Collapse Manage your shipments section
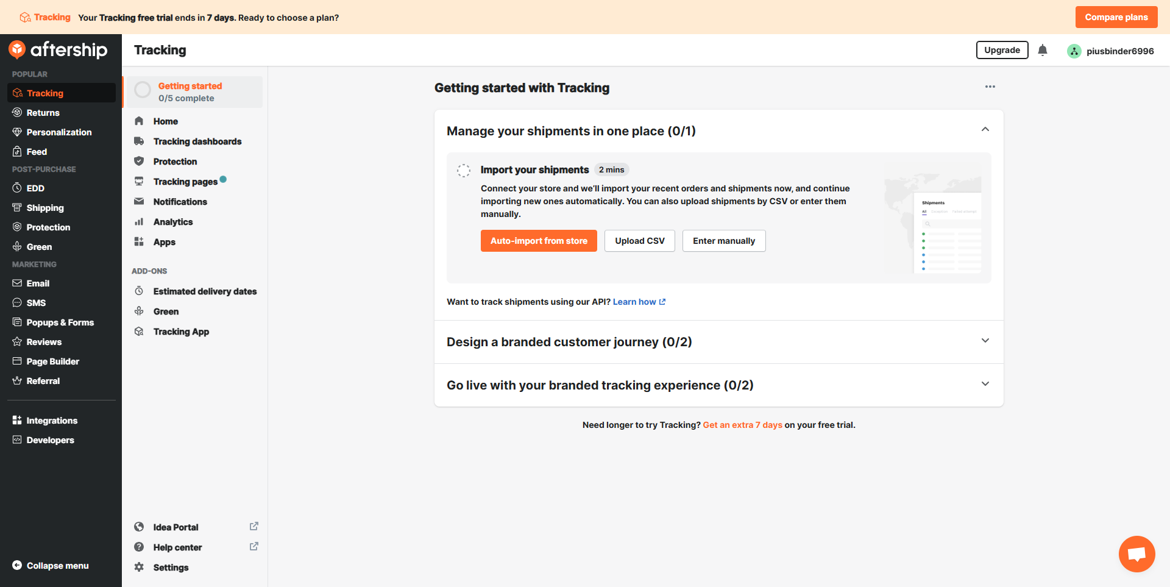The height and width of the screenshot is (587, 1170). click(985, 130)
